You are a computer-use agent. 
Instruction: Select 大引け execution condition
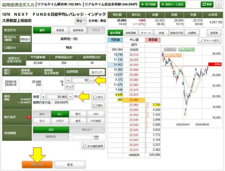point(60,121)
